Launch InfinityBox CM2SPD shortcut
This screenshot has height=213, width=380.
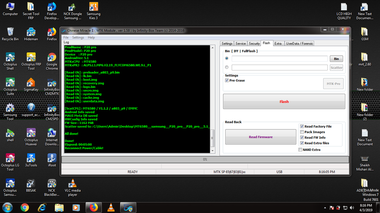[x=52, y=112]
